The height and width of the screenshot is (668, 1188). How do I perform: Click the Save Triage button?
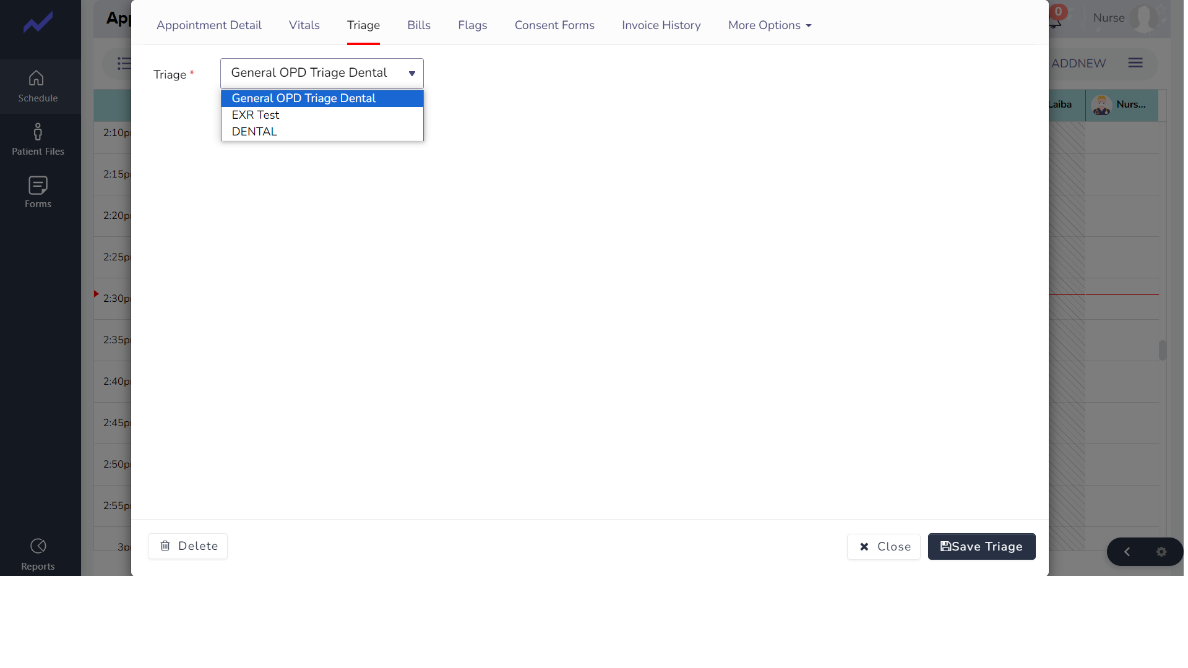point(981,547)
